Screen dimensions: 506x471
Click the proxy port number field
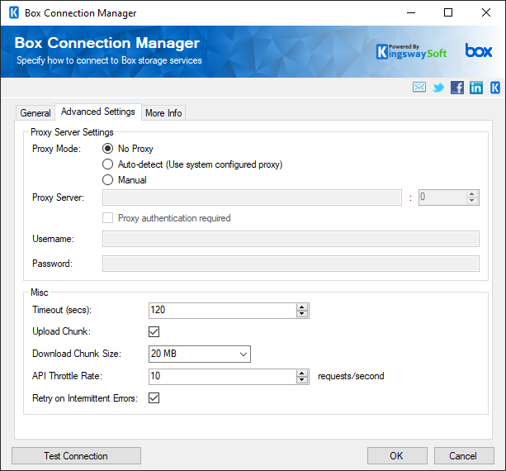click(442, 197)
